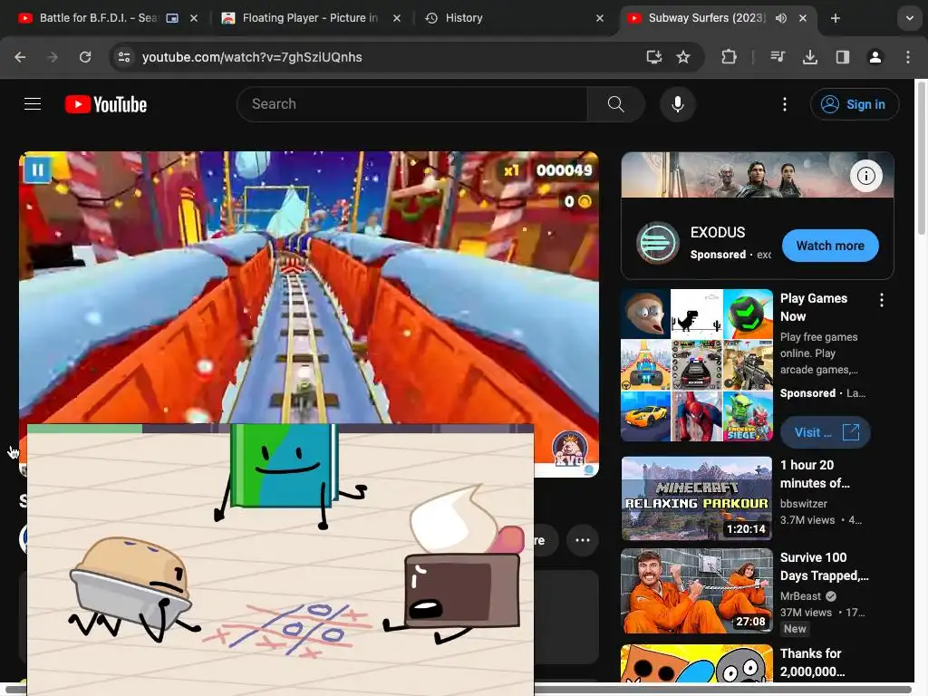
Task: Click the page vertical scrollbar
Action: 921,158
